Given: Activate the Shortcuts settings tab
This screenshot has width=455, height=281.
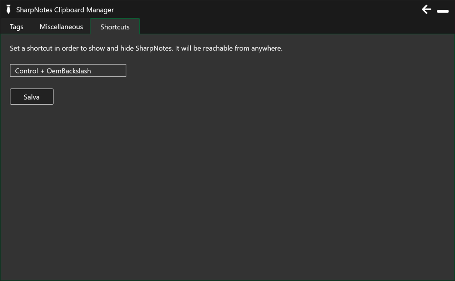Looking at the screenshot, I should (115, 26).
